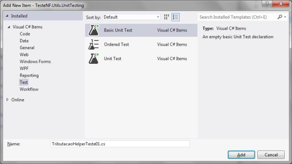Select the Basic Unit Test flask icon

coord(94,30)
